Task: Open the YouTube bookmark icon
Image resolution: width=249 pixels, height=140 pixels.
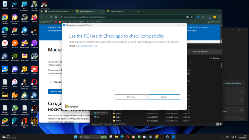Action: [56, 22]
